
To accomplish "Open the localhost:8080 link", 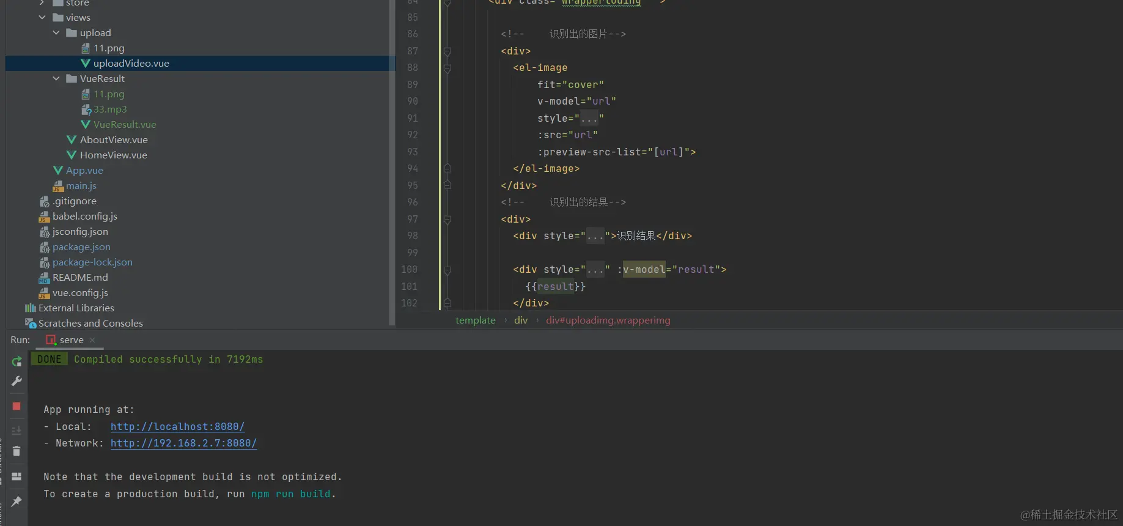I will 177,426.
